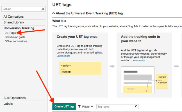This screenshot has width=182, height=112.
Task: Click the UET tags page heading
Action: (62, 5)
